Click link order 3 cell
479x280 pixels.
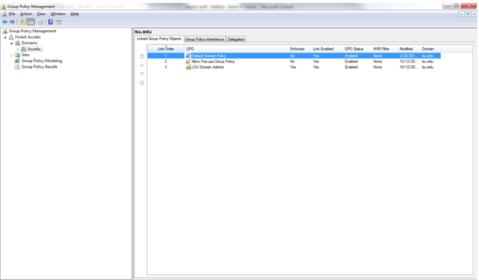pyautogui.click(x=166, y=67)
